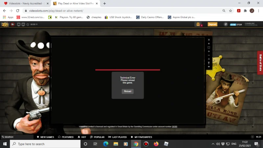Reload the browser page
The width and height of the screenshot is (263, 148).
point(18,11)
